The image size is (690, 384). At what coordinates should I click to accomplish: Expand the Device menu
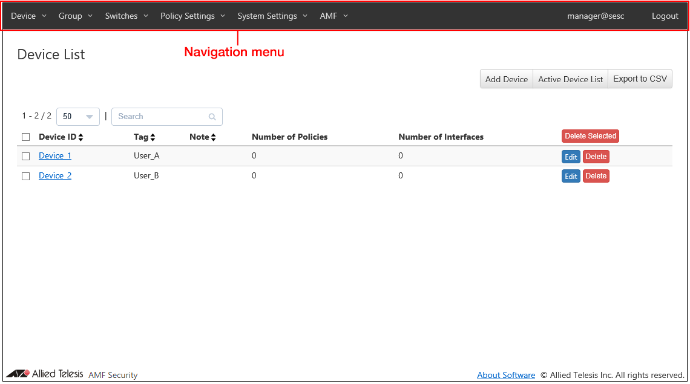pos(28,16)
